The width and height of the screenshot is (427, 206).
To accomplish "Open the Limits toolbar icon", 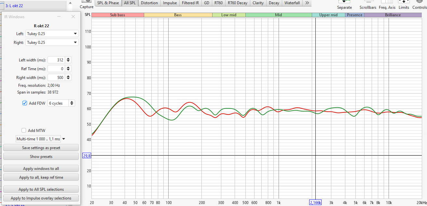I will [404, 2].
